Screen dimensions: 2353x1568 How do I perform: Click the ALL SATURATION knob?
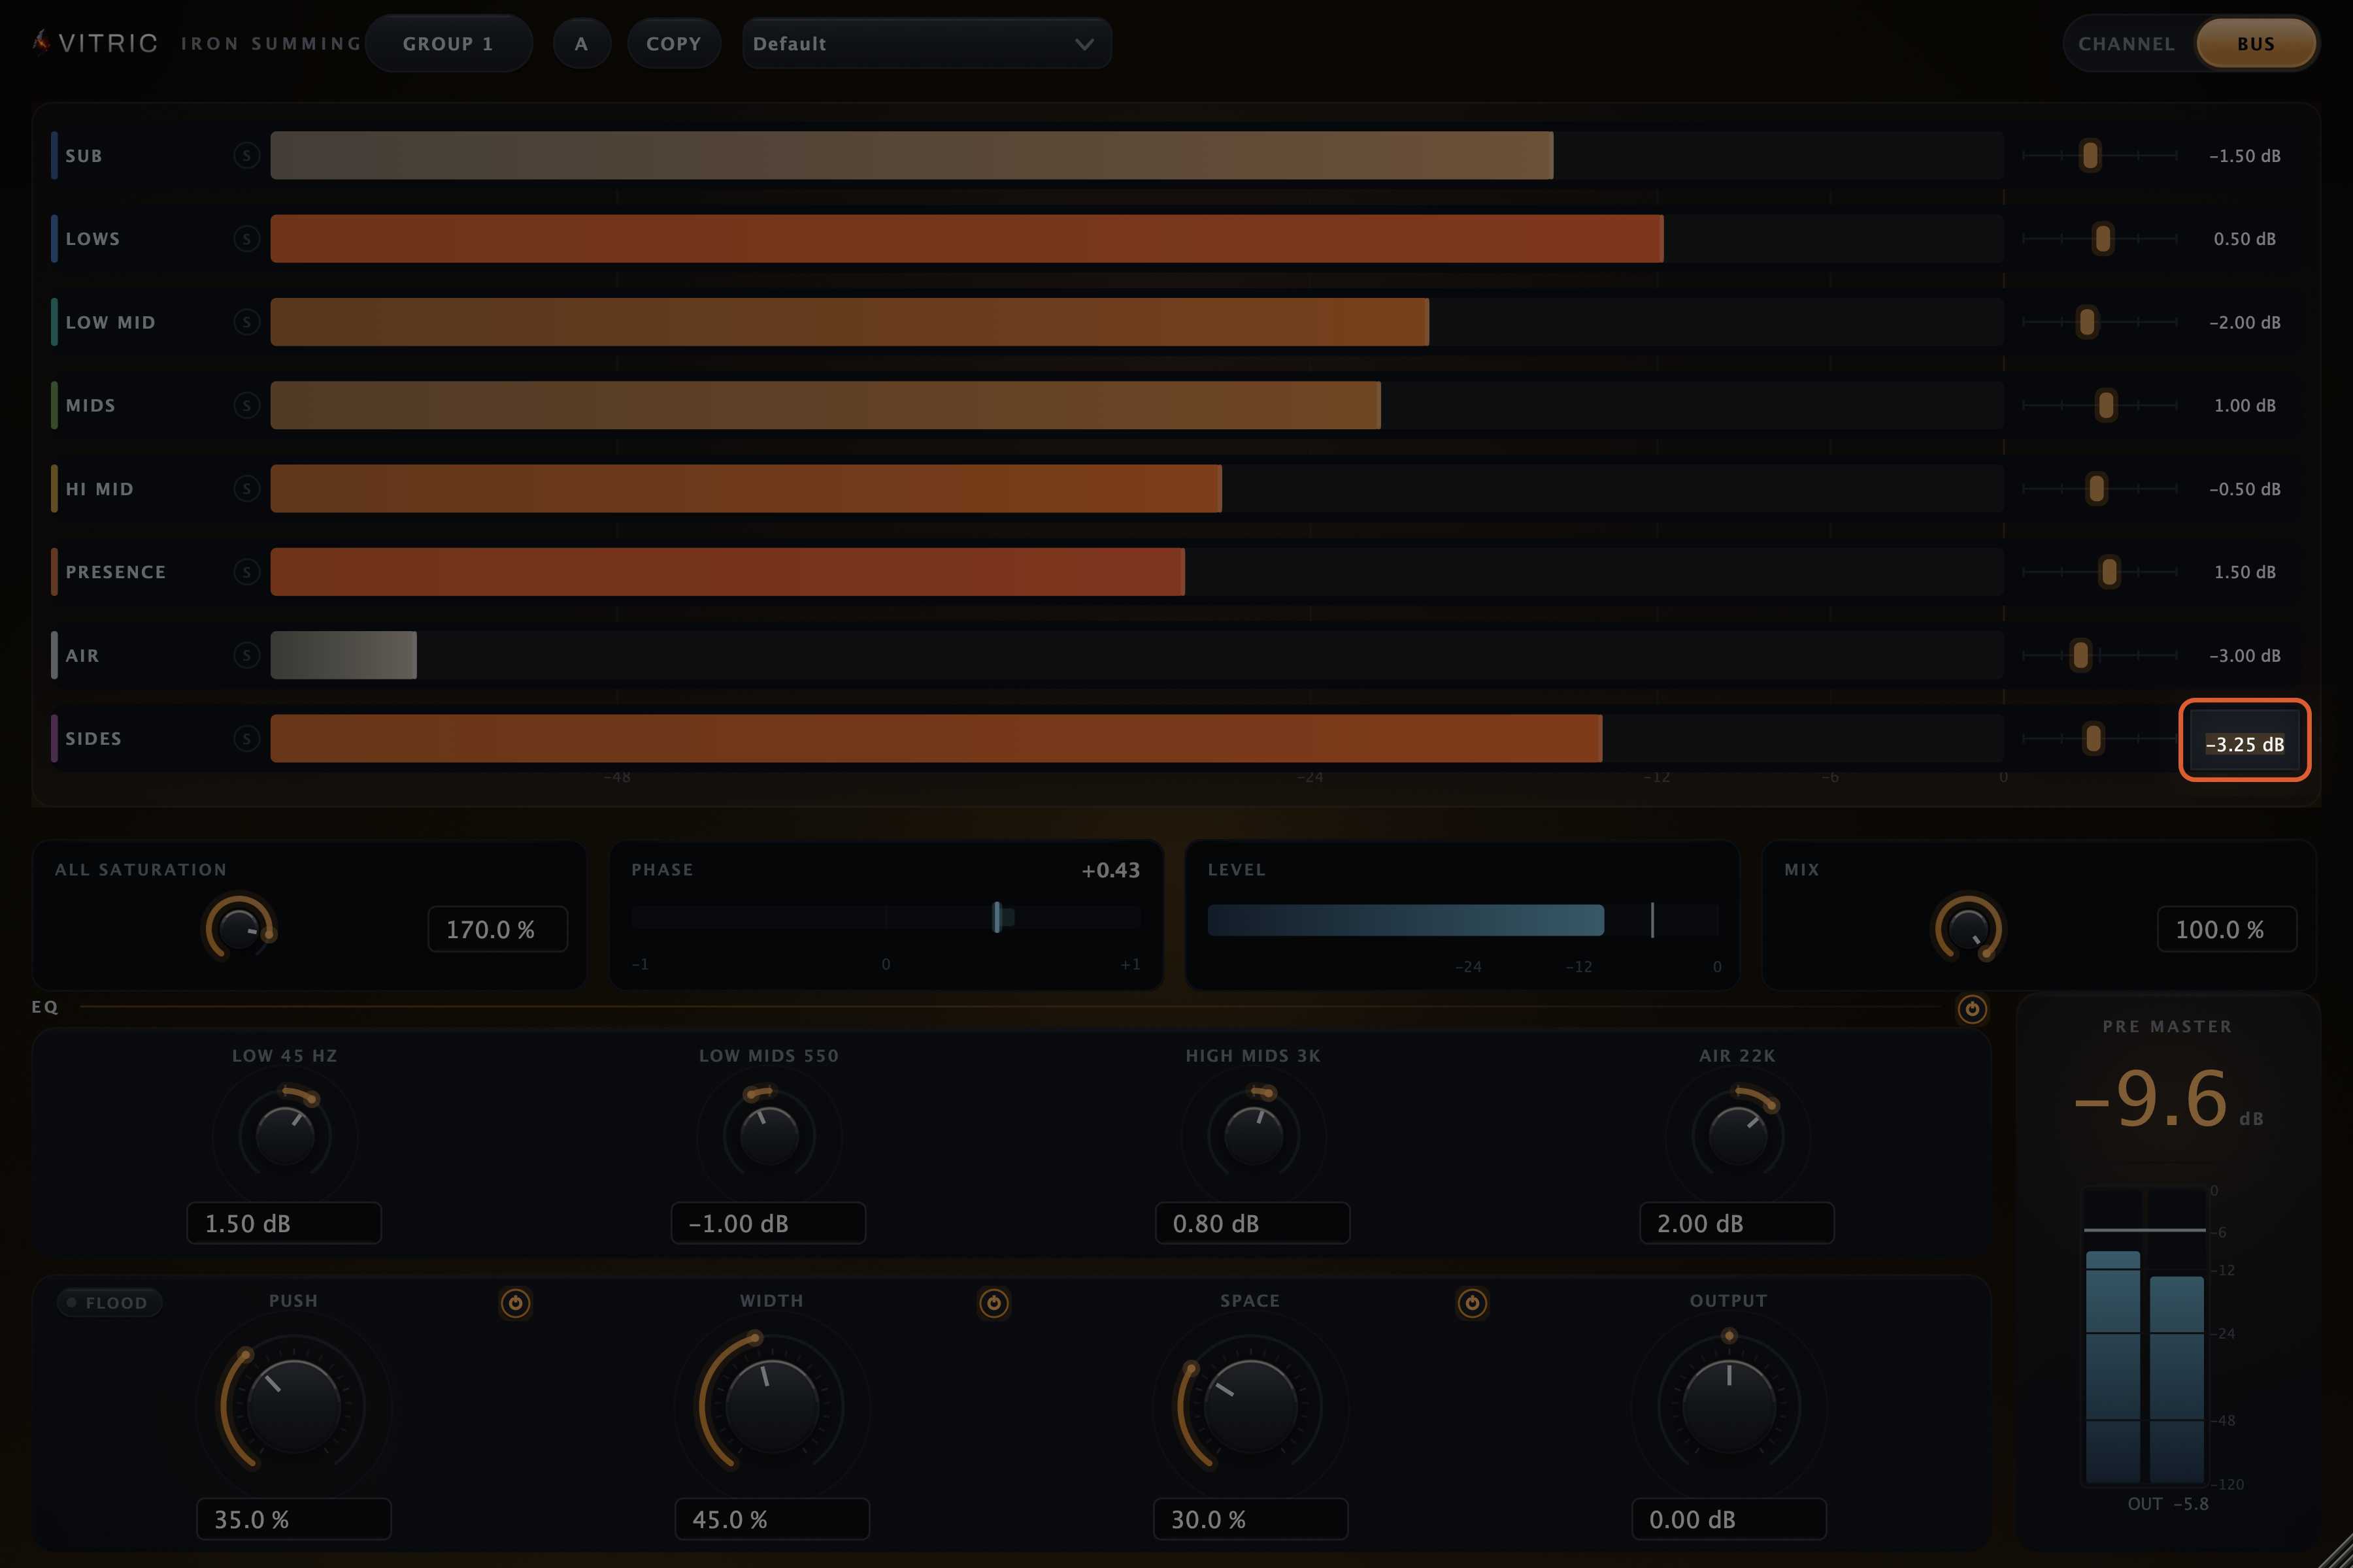point(239,929)
